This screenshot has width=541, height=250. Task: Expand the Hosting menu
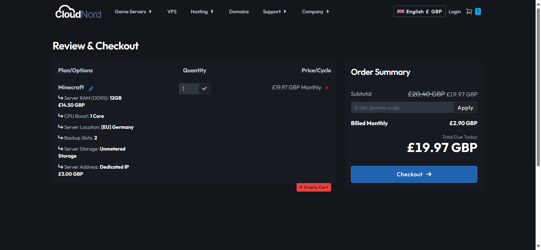pyautogui.click(x=202, y=12)
